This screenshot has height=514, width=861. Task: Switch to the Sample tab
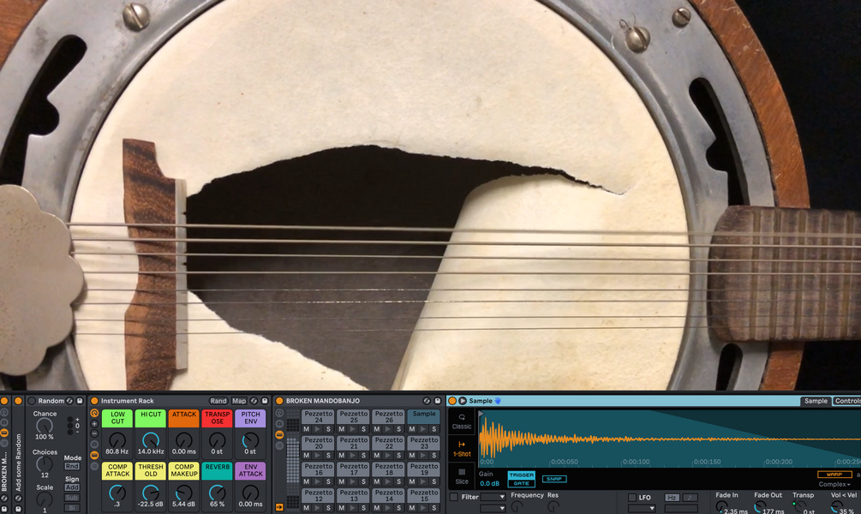816,401
